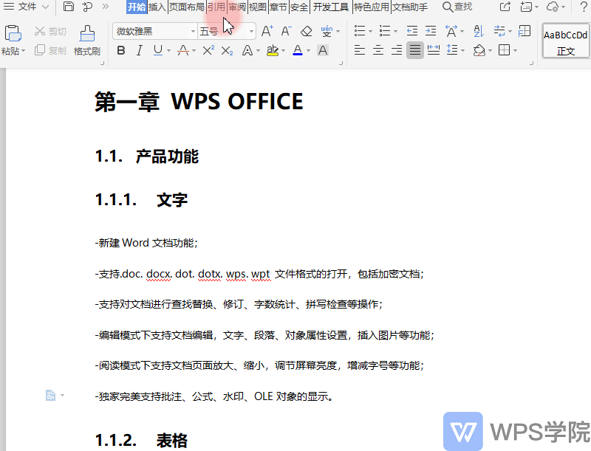This screenshot has height=451, width=591.
Task: Toggle justified alignment
Action: tap(415, 50)
